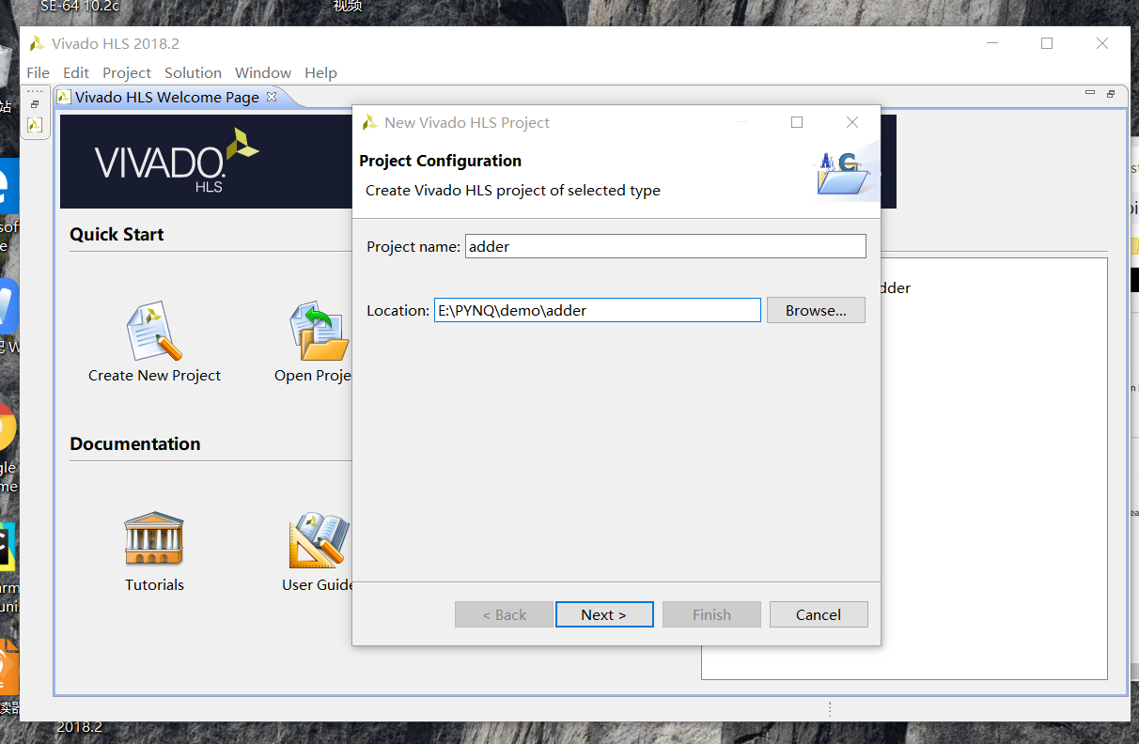The width and height of the screenshot is (1139, 744).
Task: Open the File menu
Action: click(x=38, y=72)
